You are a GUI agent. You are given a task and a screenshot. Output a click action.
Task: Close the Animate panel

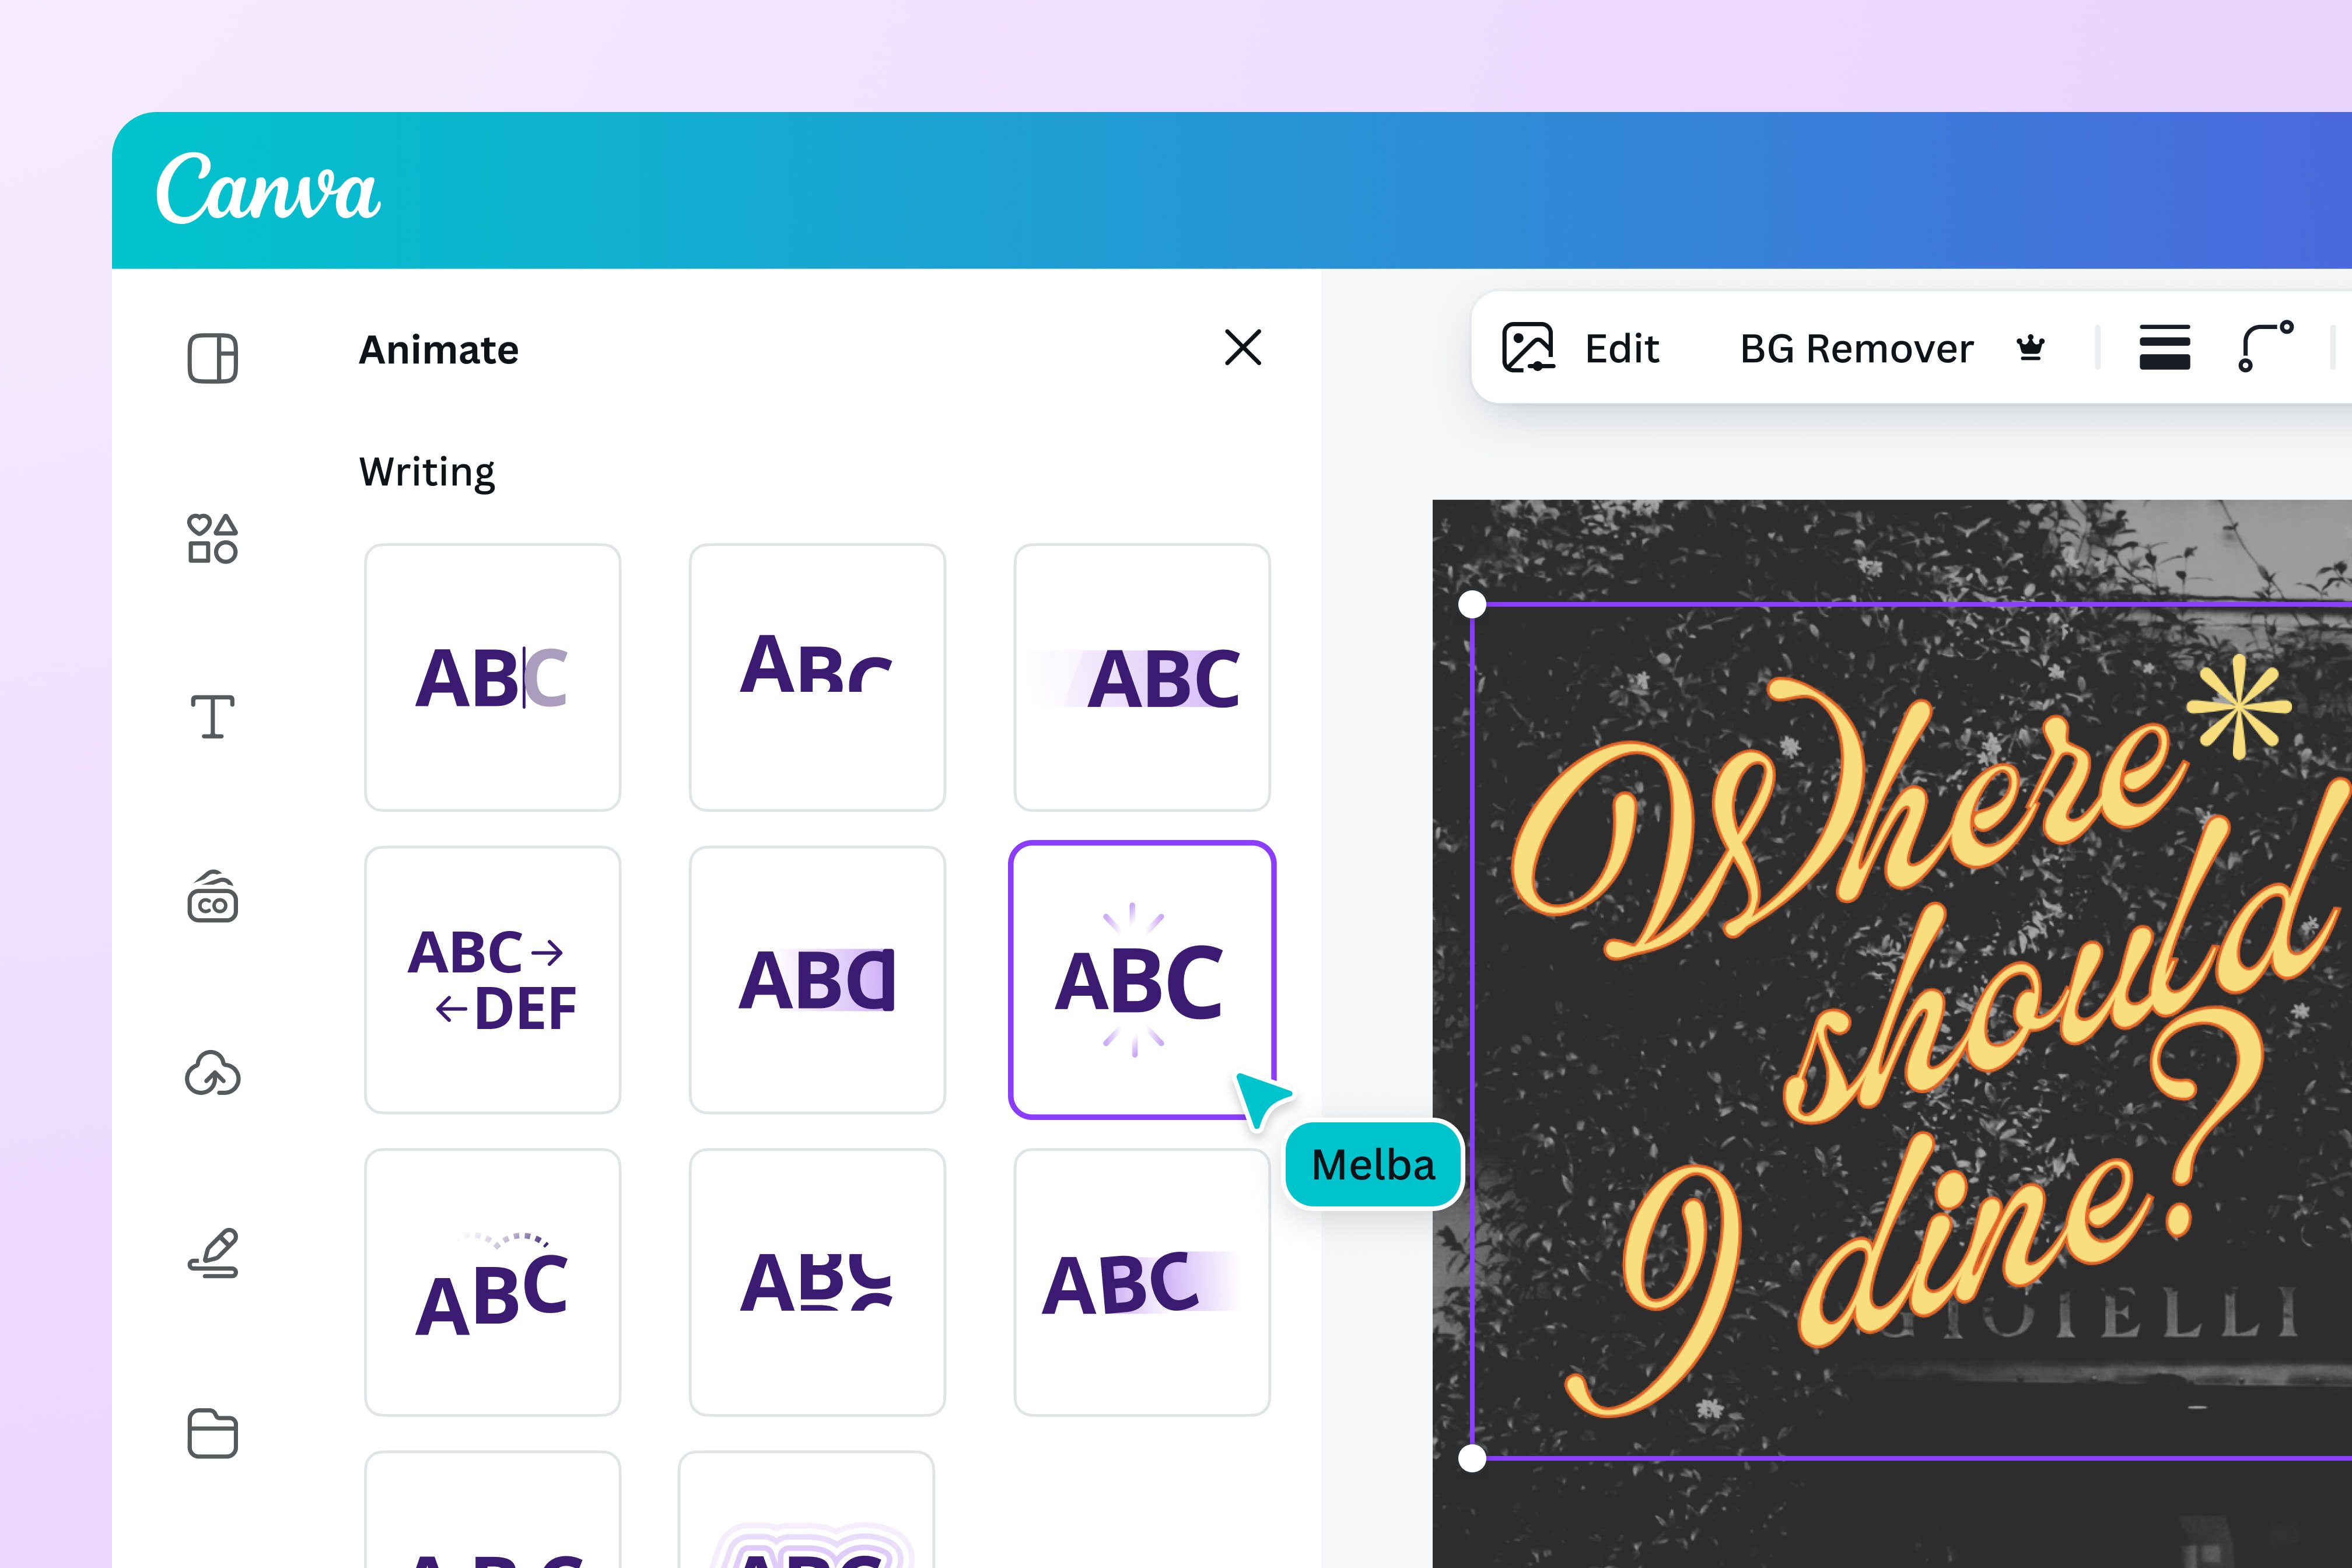tap(1243, 348)
